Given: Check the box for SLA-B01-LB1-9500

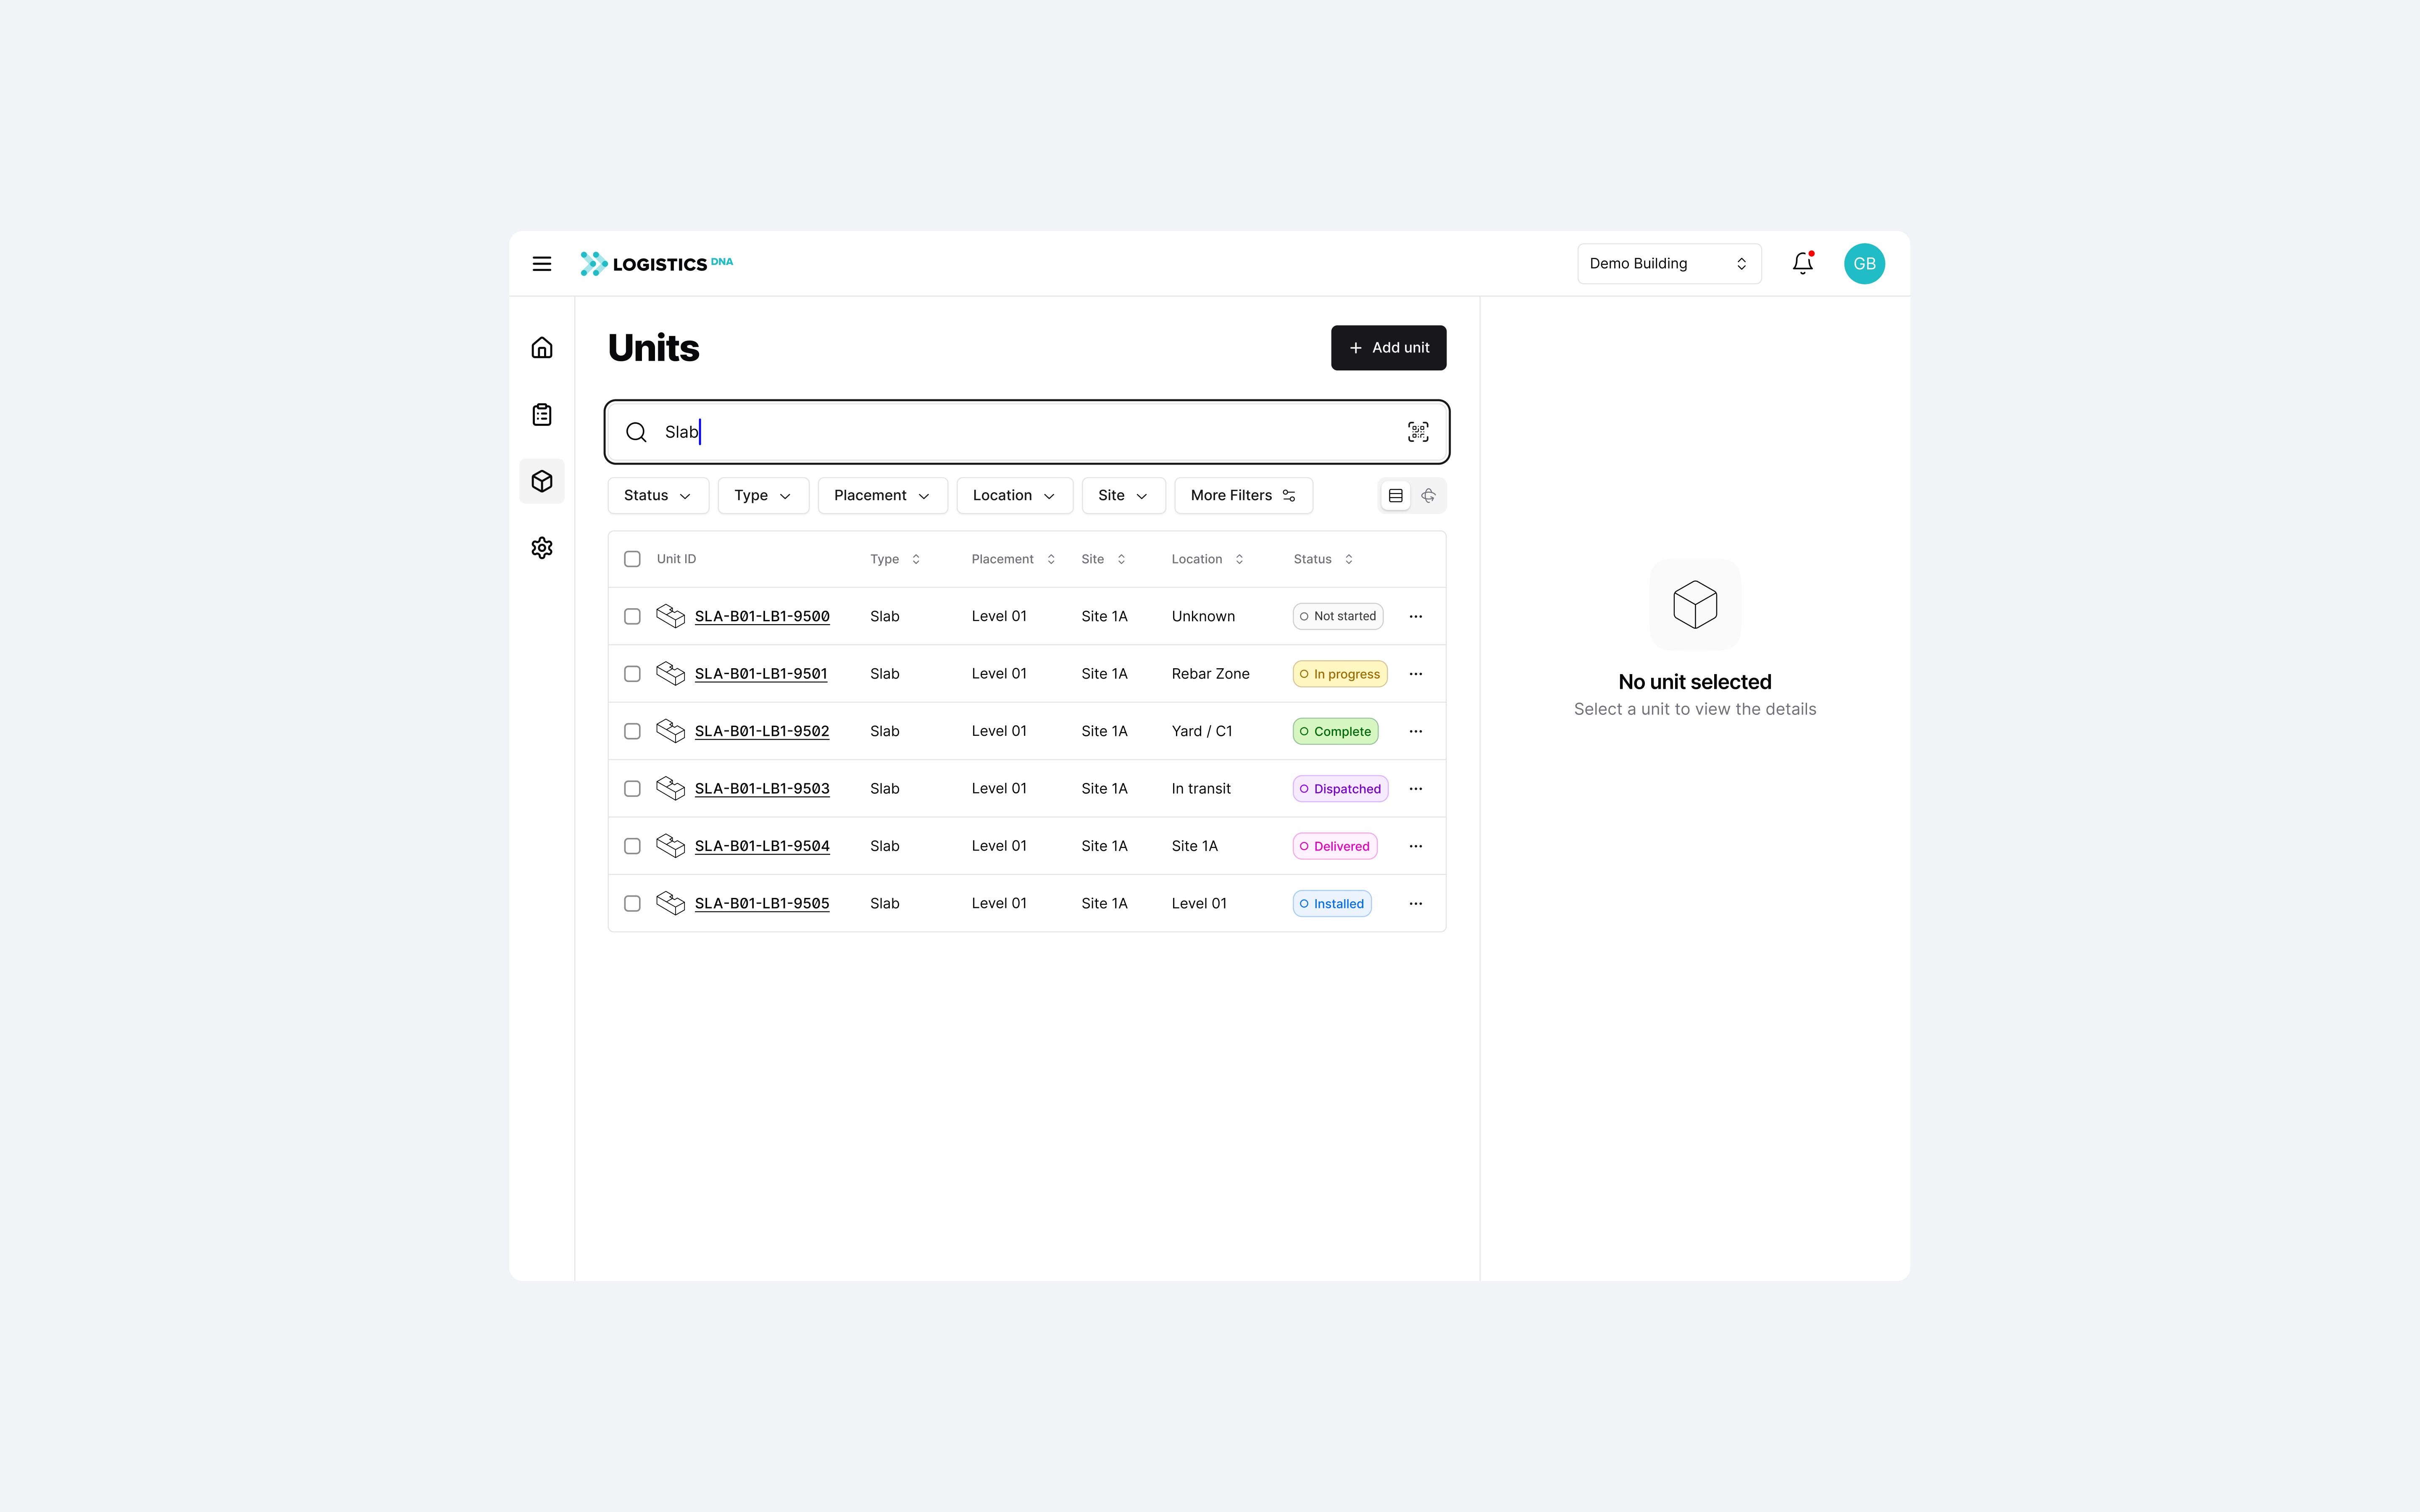Looking at the screenshot, I should 632,616.
